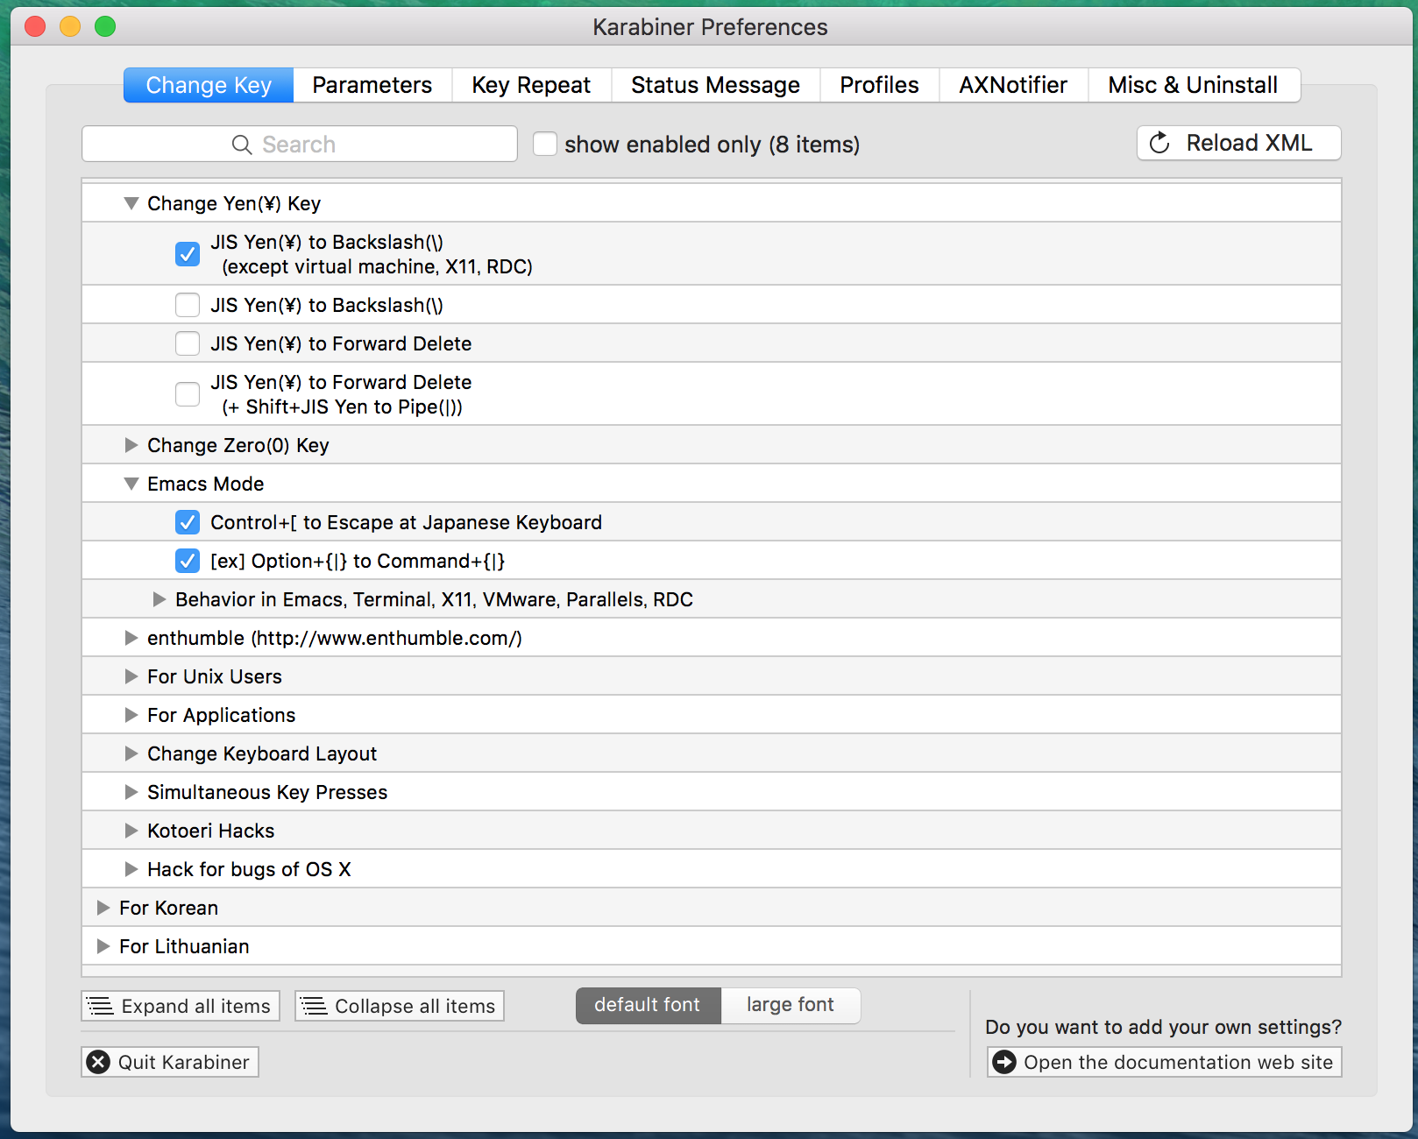The image size is (1418, 1139).
Task: Expand the For Lithuanian section
Action: coord(103,946)
